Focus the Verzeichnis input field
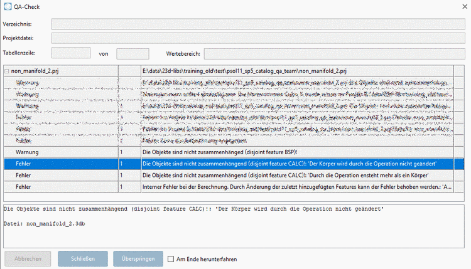Image resolution: width=471 pixels, height=269 pixels. click(x=258, y=24)
